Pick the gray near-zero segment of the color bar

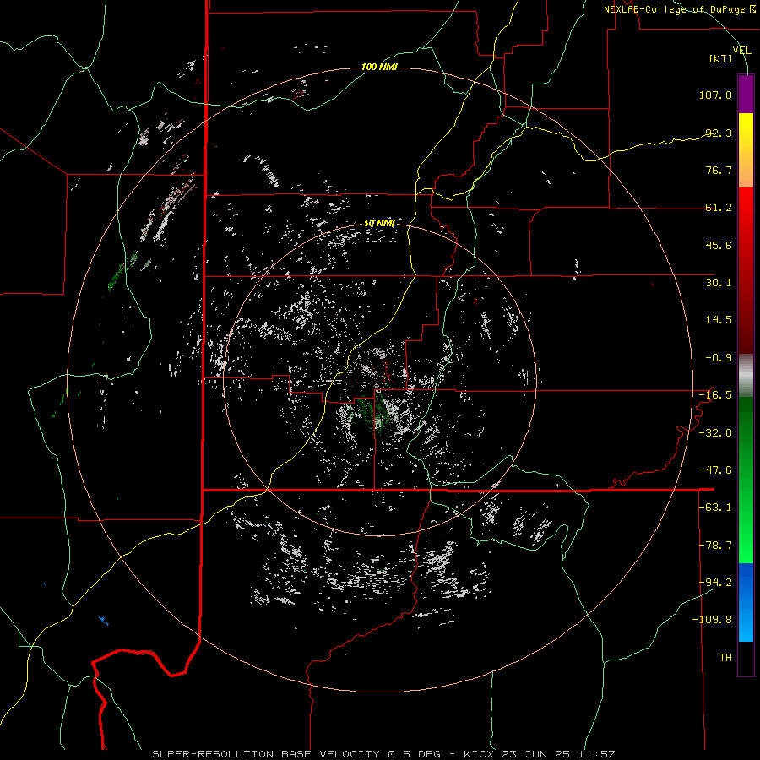coord(746,376)
